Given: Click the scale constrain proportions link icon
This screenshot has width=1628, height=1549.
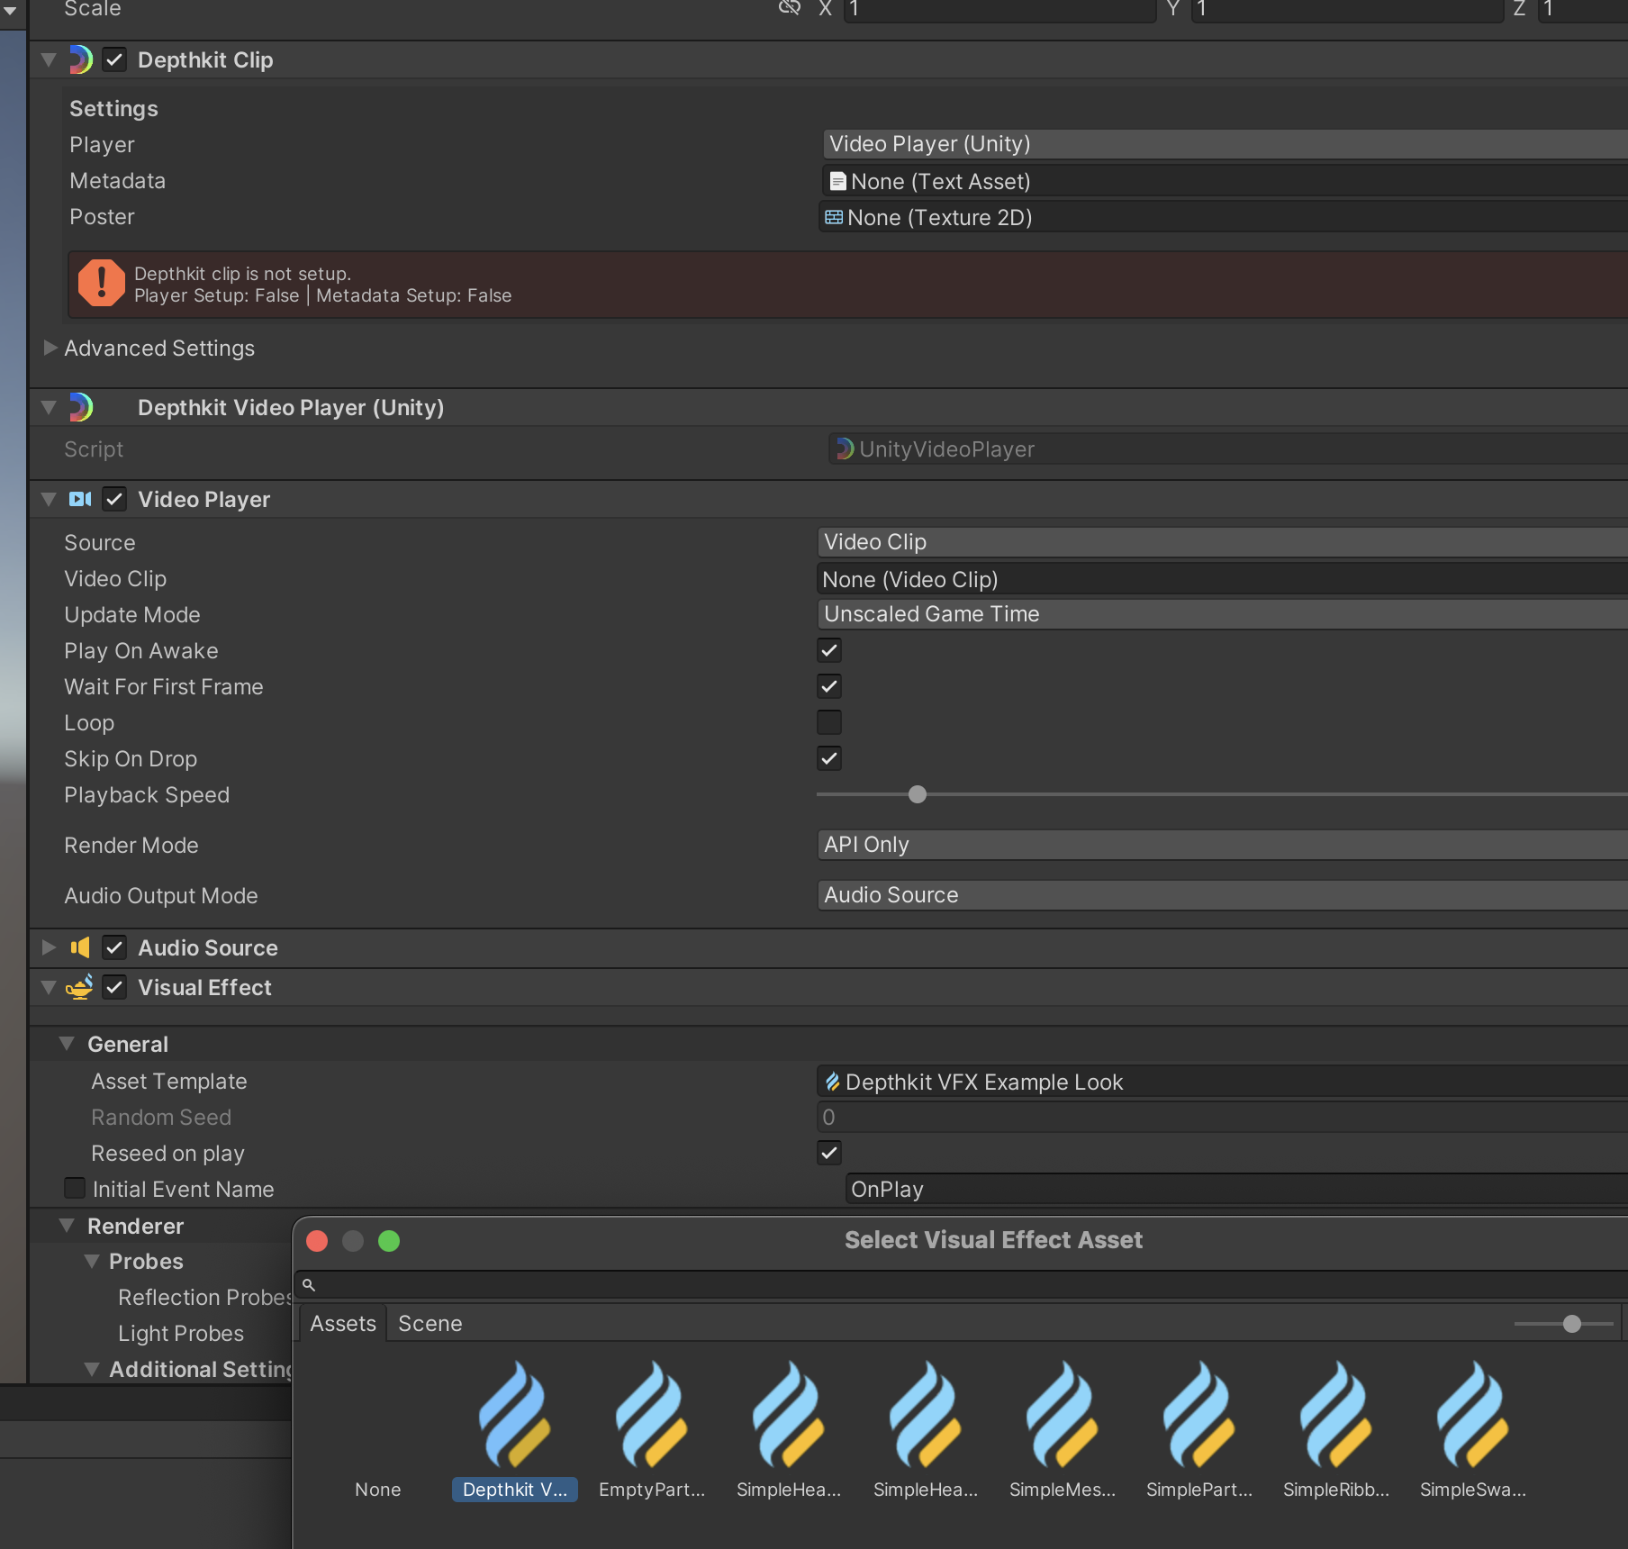Looking at the screenshot, I should click(x=789, y=8).
